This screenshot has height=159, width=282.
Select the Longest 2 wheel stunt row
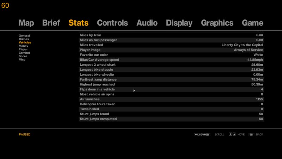171,65
